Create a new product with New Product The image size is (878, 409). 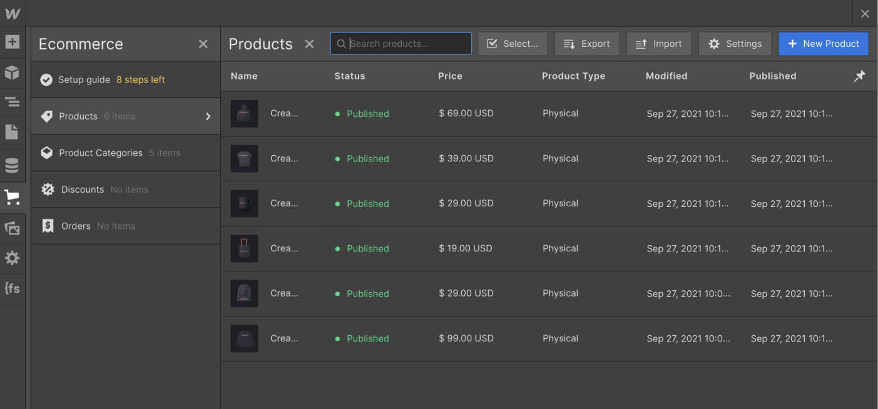[x=824, y=43]
